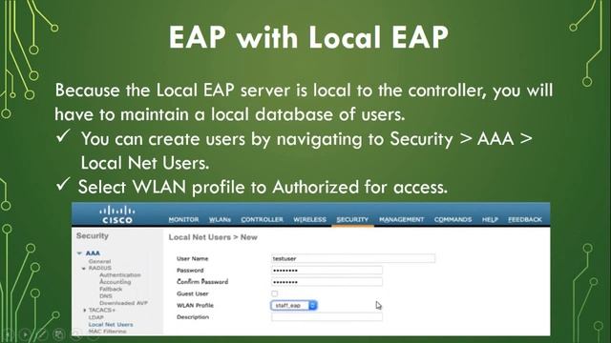611x343 pixels.
Task: Click the 'User Name' field label
Action: (193, 258)
